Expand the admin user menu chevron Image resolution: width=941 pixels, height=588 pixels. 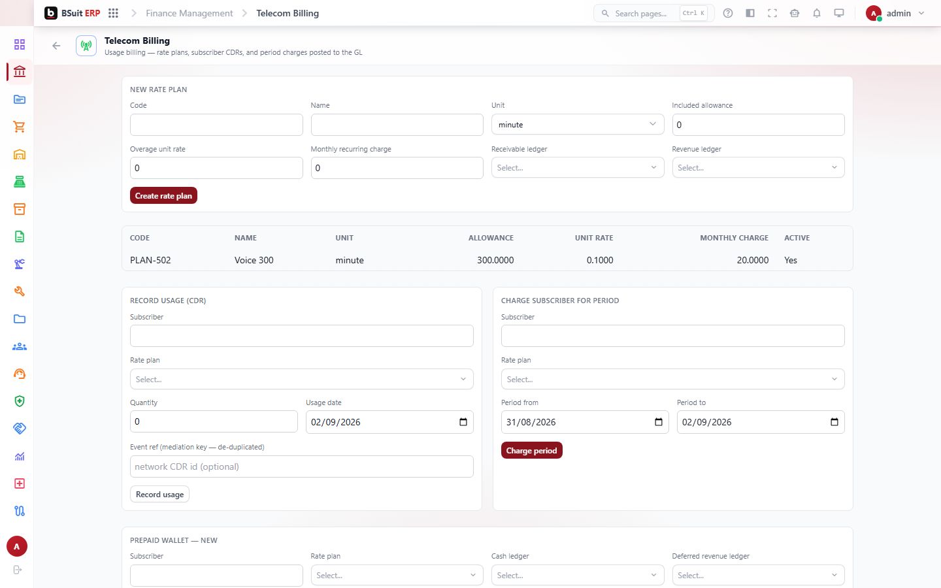(x=921, y=13)
